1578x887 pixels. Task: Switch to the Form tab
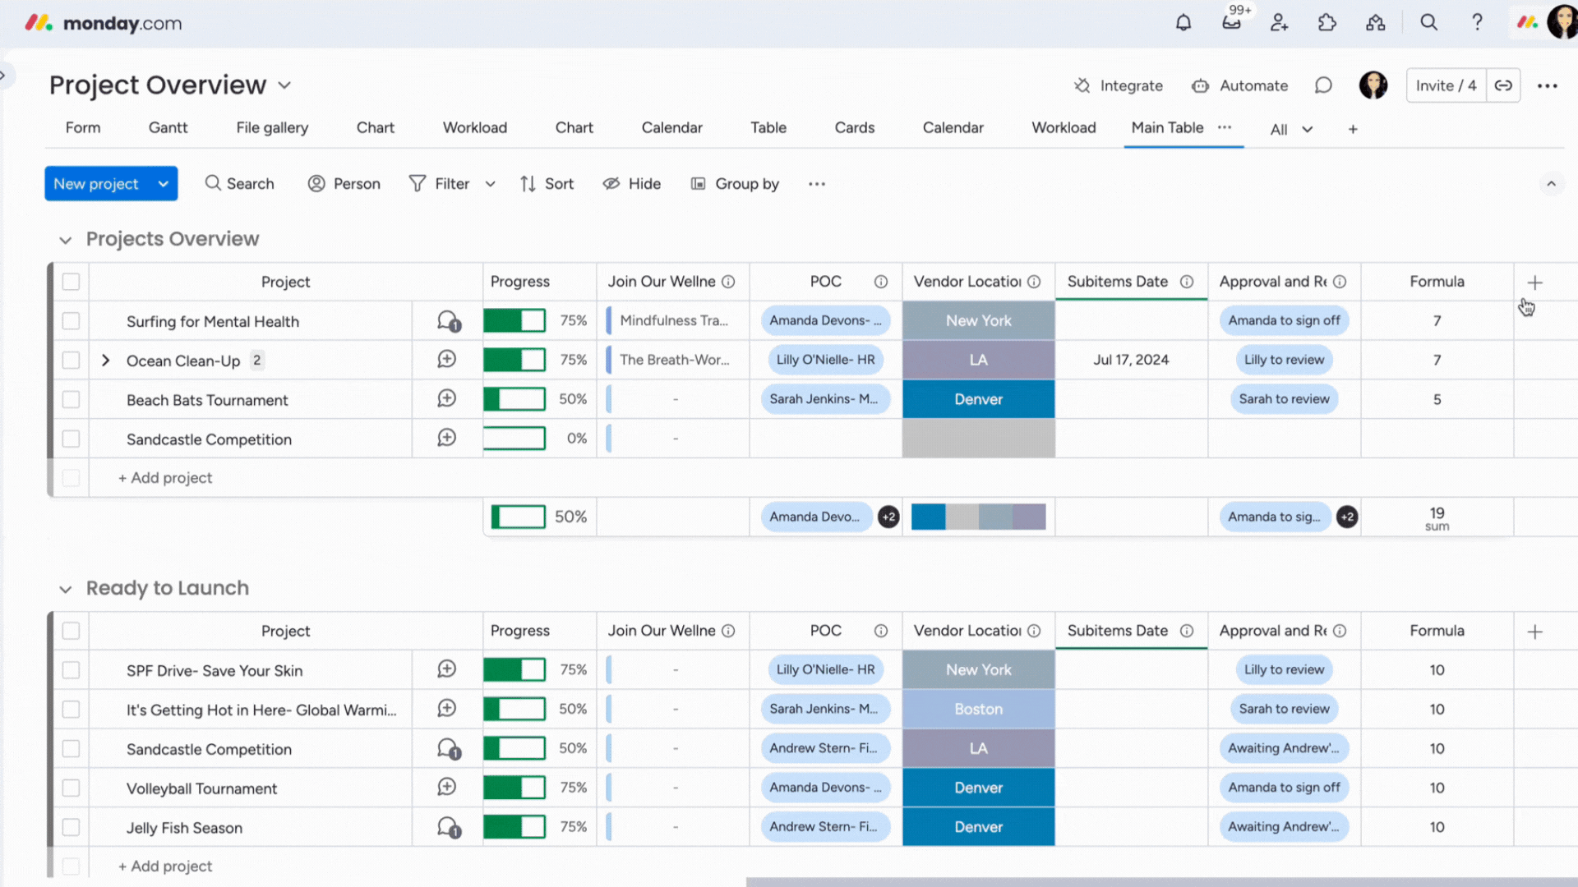pyautogui.click(x=83, y=128)
